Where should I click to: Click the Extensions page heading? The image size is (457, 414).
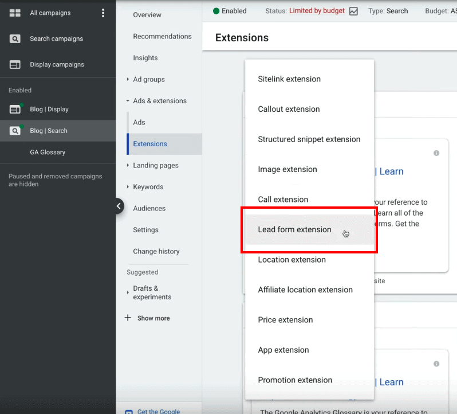(x=242, y=38)
